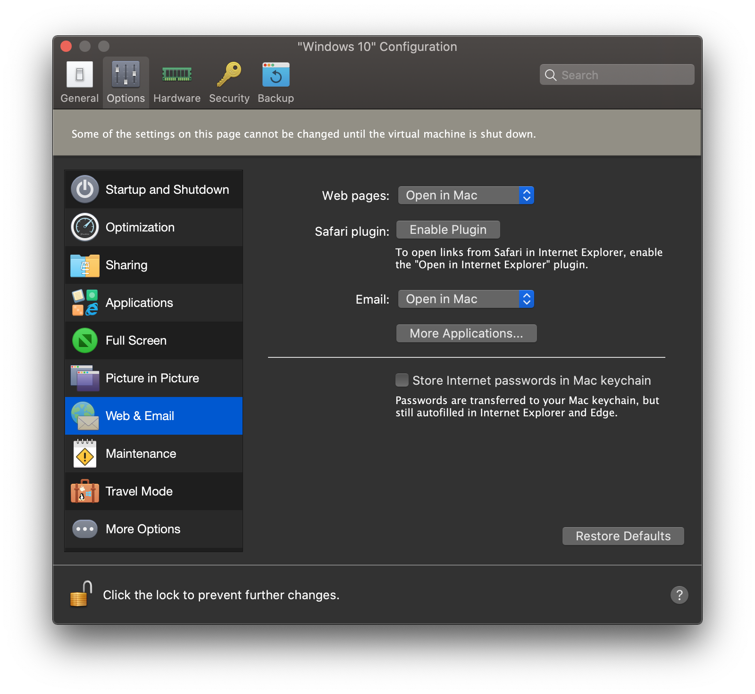
Task: Click the More Applications... button
Action: pyautogui.click(x=467, y=333)
